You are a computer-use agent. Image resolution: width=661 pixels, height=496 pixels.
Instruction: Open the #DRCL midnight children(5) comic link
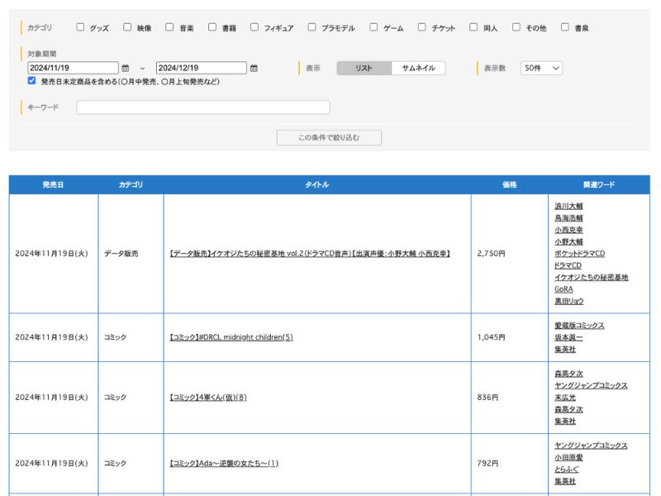(231, 337)
